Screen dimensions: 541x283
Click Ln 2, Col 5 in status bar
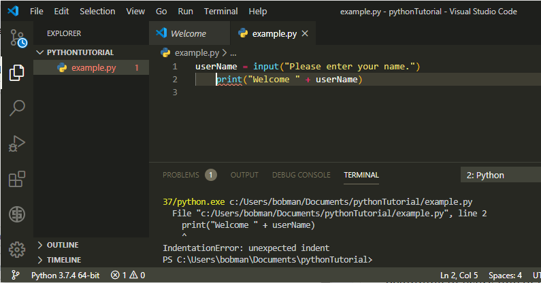[x=459, y=275]
